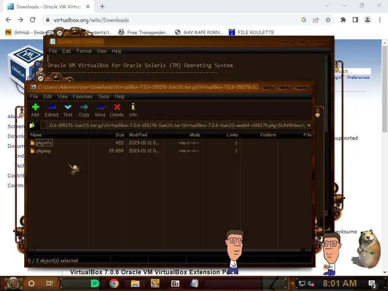Click the Google icon in address bar
388x291 pixels.
[x=304, y=20]
